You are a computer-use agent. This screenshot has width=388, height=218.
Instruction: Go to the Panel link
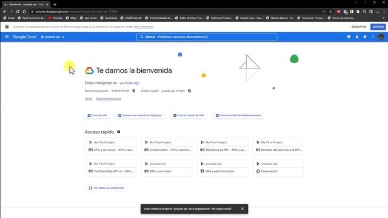pos(89,99)
